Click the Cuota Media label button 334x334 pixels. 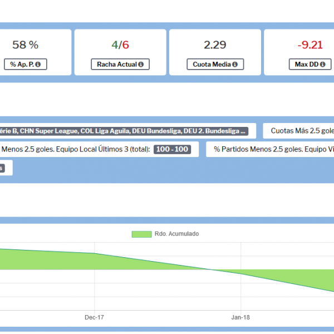pyautogui.click(x=215, y=65)
